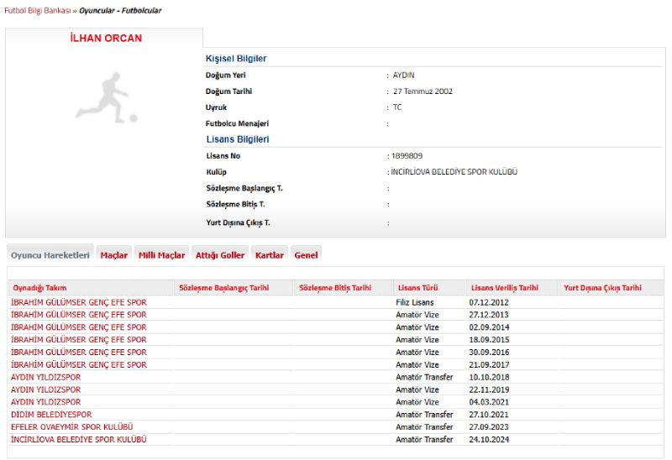Viewport: 672px width, 460px height.
Task: Open the Efeler Ovaeymir Spor Kulübü link
Action: 72,427
